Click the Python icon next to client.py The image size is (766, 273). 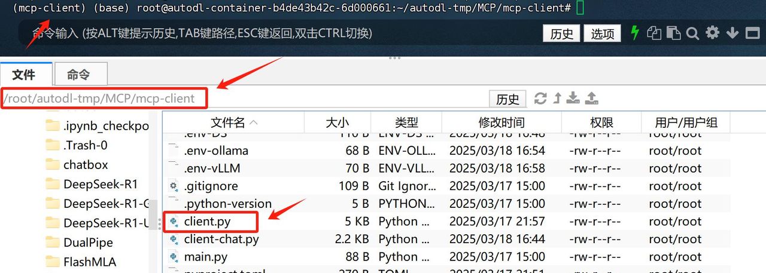[174, 222]
